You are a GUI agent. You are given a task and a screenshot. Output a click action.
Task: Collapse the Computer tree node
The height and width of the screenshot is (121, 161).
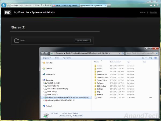42,80
